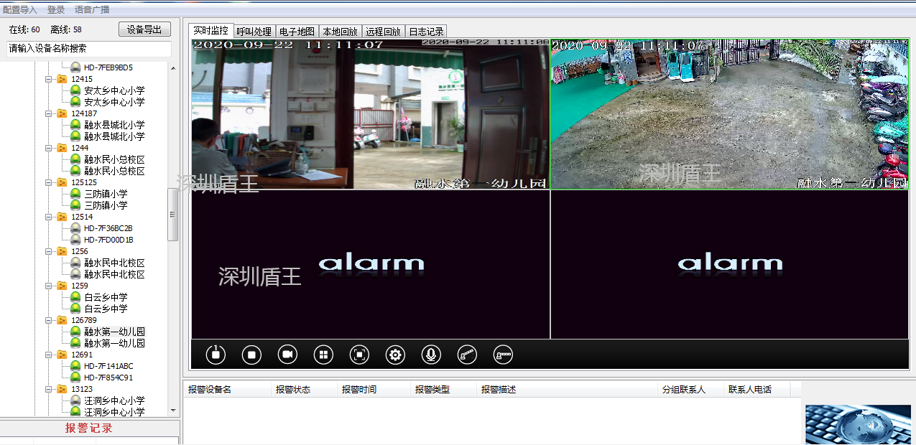Click the lowered barrier gate icon
Image resolution: width=916 pixels, height=445 pixels.
pyautogui.click(x=502, y=354)
